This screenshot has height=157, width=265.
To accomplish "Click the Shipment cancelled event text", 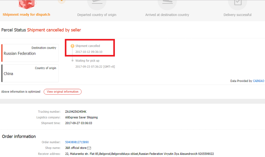I will pos(87,46).
